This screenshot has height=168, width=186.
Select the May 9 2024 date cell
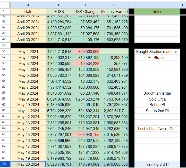[28, 99]
